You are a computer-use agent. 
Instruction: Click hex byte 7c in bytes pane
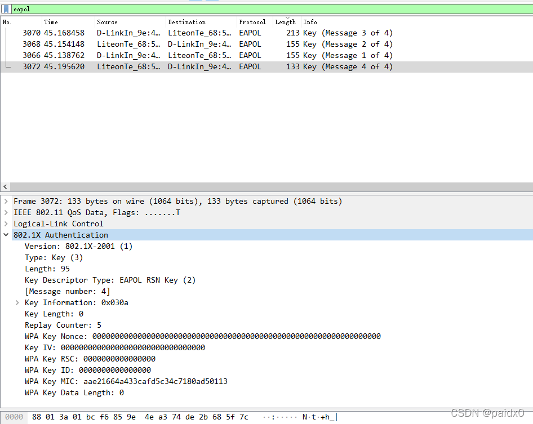point(244,417)
